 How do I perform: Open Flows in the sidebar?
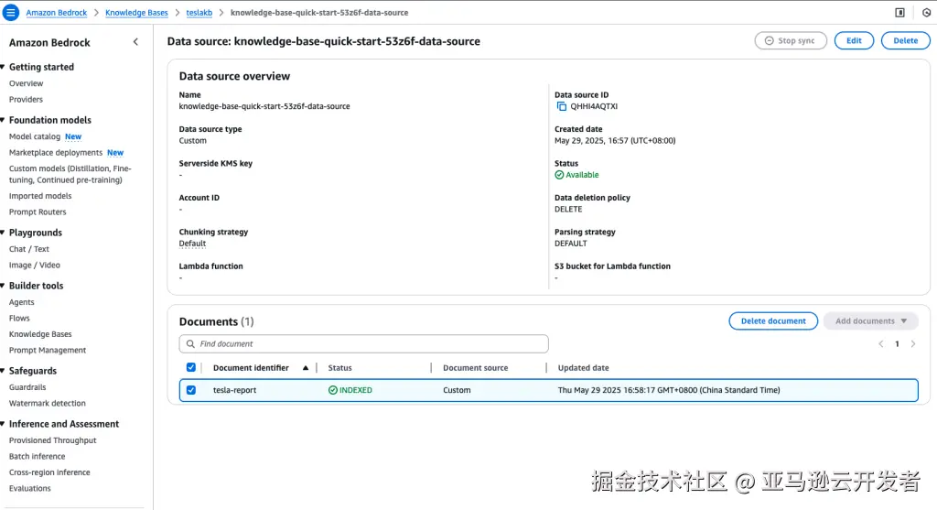pos(19,318)
